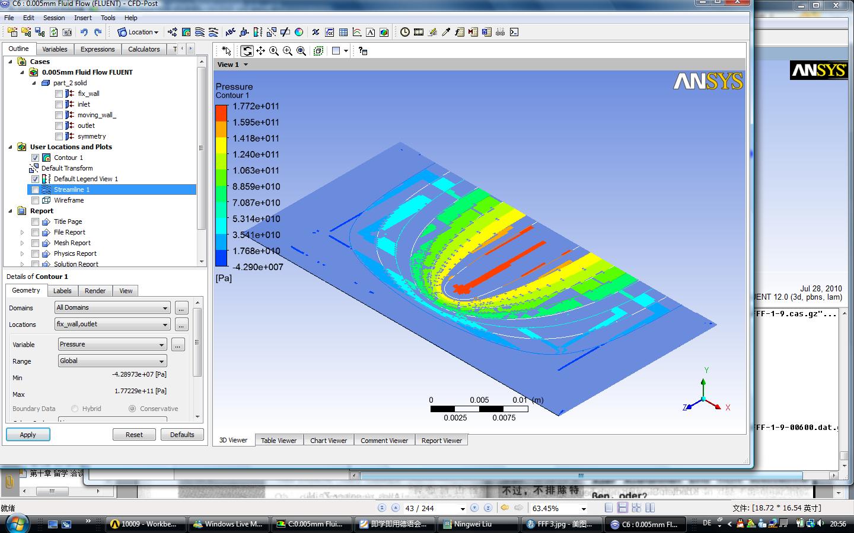Choose the Select pointer tool in viewer

click(226, 51)
